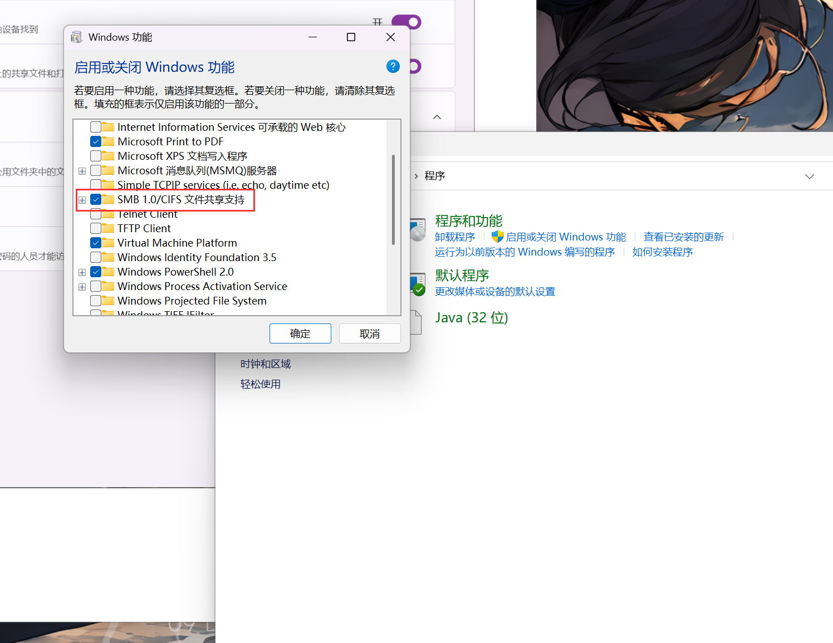Select Simple TCPIP services label
833x643 pixels.
pos(223,185)
